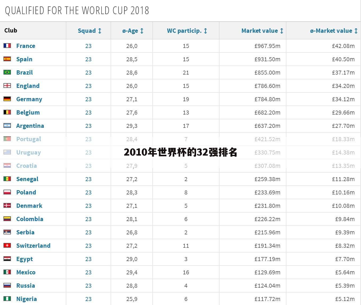Image resolution: width=361 pixels, height=305 pixels.
Task: Click the Brazil flag icon
Action: click(7, 72)
